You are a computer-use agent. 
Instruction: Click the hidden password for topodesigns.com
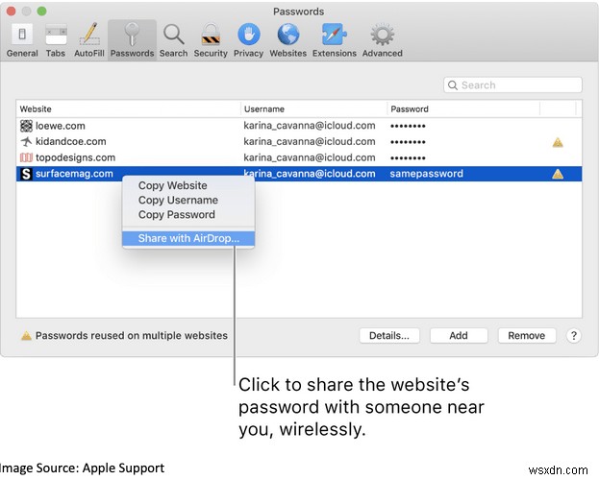[408, 158]
